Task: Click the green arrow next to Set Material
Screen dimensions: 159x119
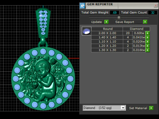Action: click(151, 108)
